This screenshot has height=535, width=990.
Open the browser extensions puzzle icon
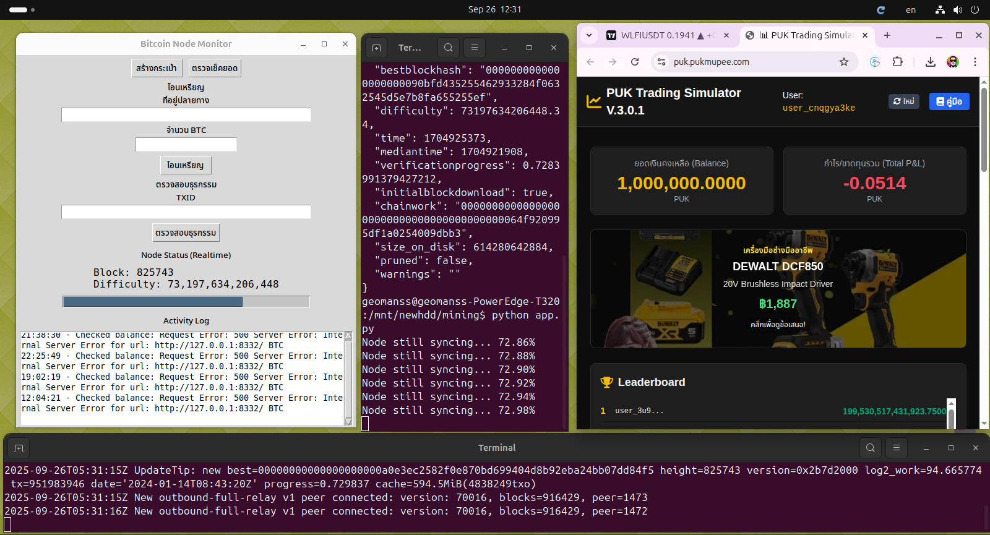[x=898, y=62]
